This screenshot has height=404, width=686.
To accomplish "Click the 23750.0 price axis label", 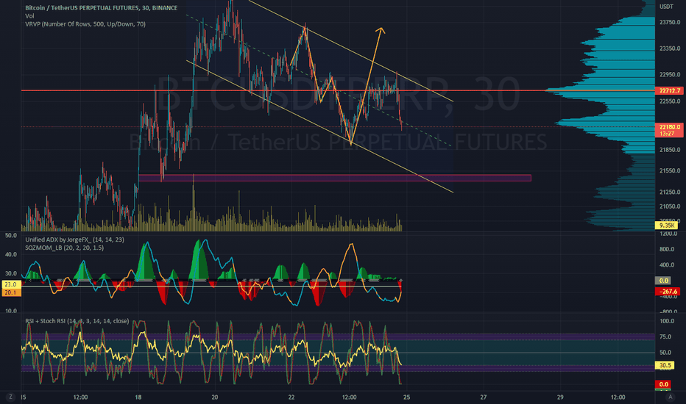I will pos(670,22).
